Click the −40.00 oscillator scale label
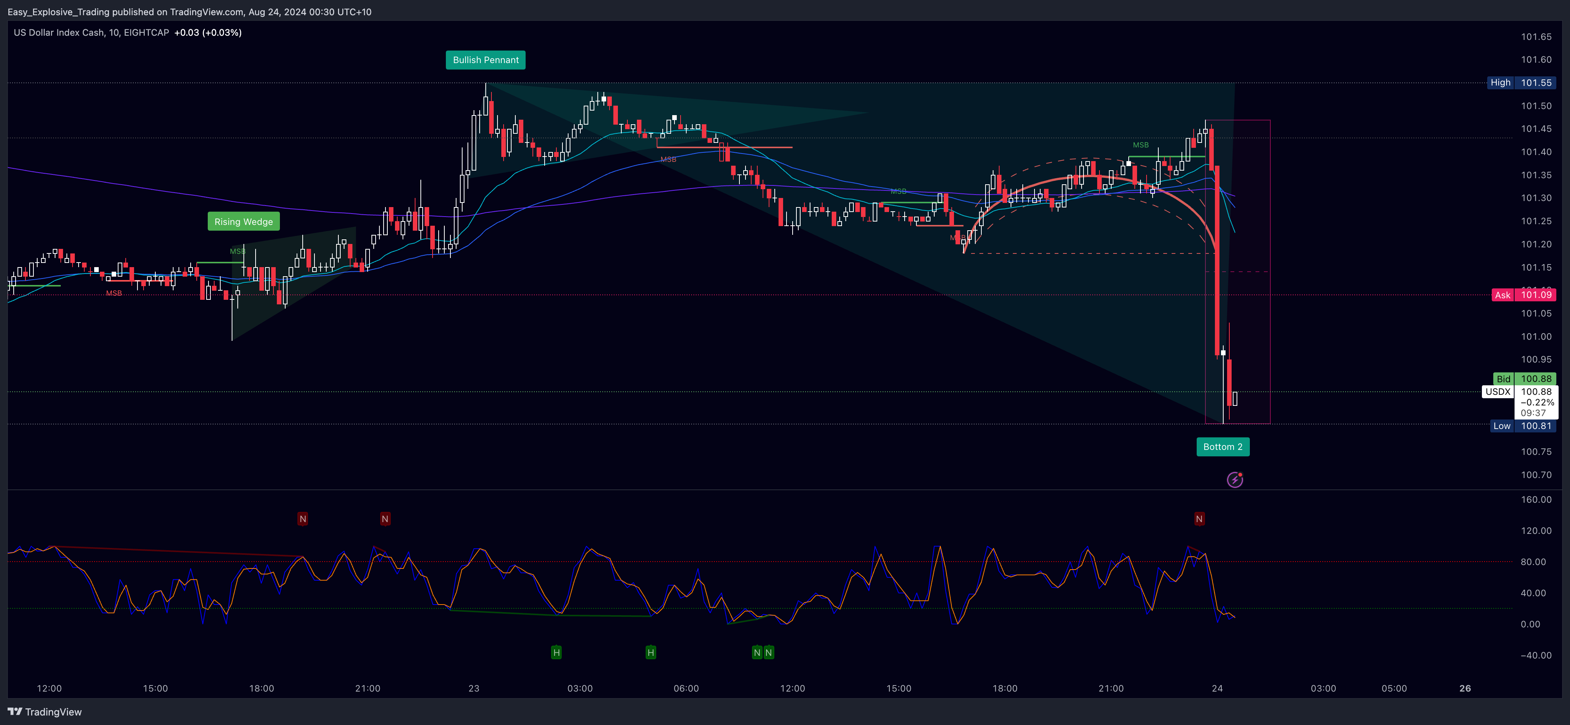Image resolution: width=1570 pixels, height=725 pixels. (x=1536, y=655)
